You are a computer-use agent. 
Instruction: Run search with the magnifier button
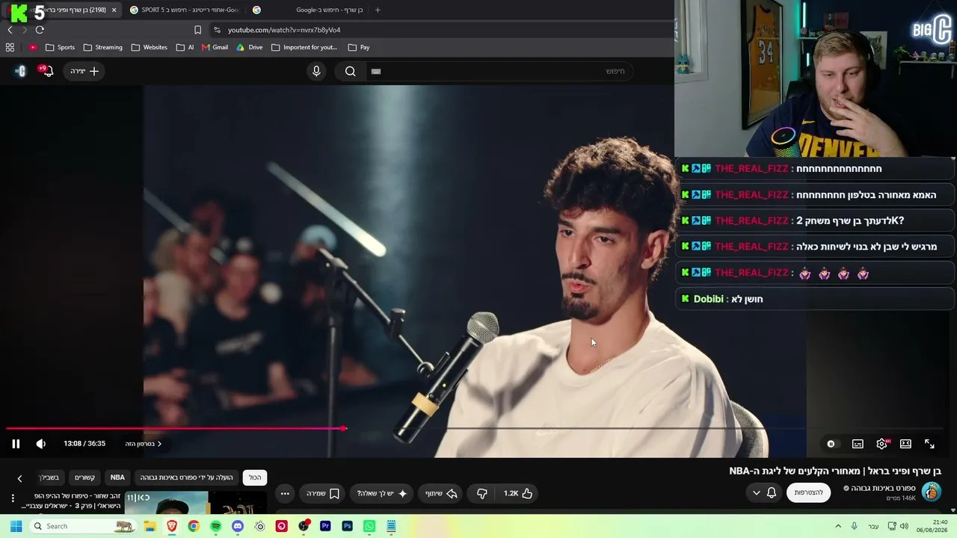(x=350, y=71)
